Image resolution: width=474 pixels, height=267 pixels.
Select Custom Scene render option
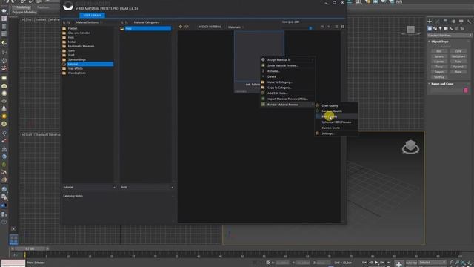[336, 128]
